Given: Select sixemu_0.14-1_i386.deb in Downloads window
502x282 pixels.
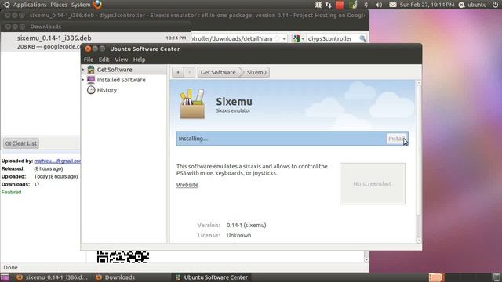Looking at the screenshot, I should point(96,42).
